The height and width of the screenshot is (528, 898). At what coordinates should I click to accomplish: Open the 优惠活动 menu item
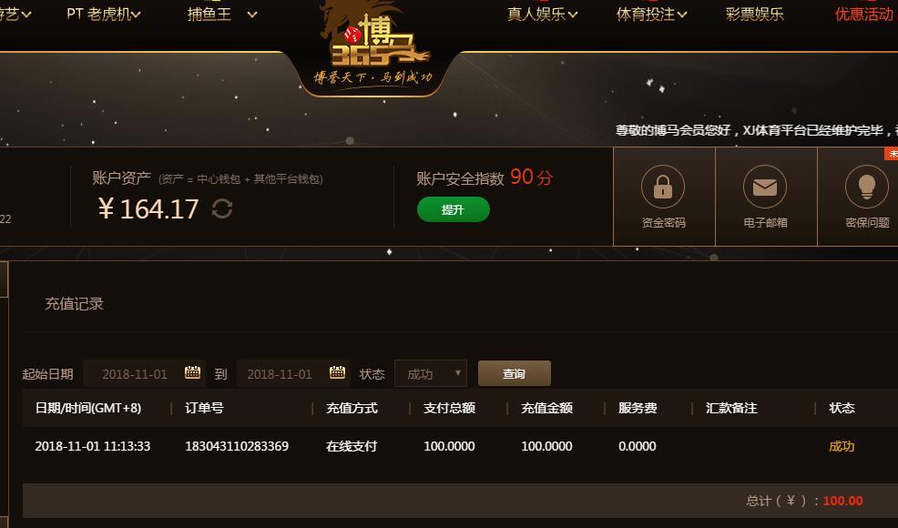(x=863, y=14)
